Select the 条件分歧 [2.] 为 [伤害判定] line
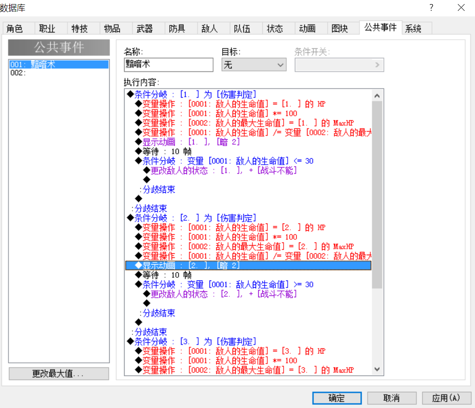 click(x=248, y=218)
